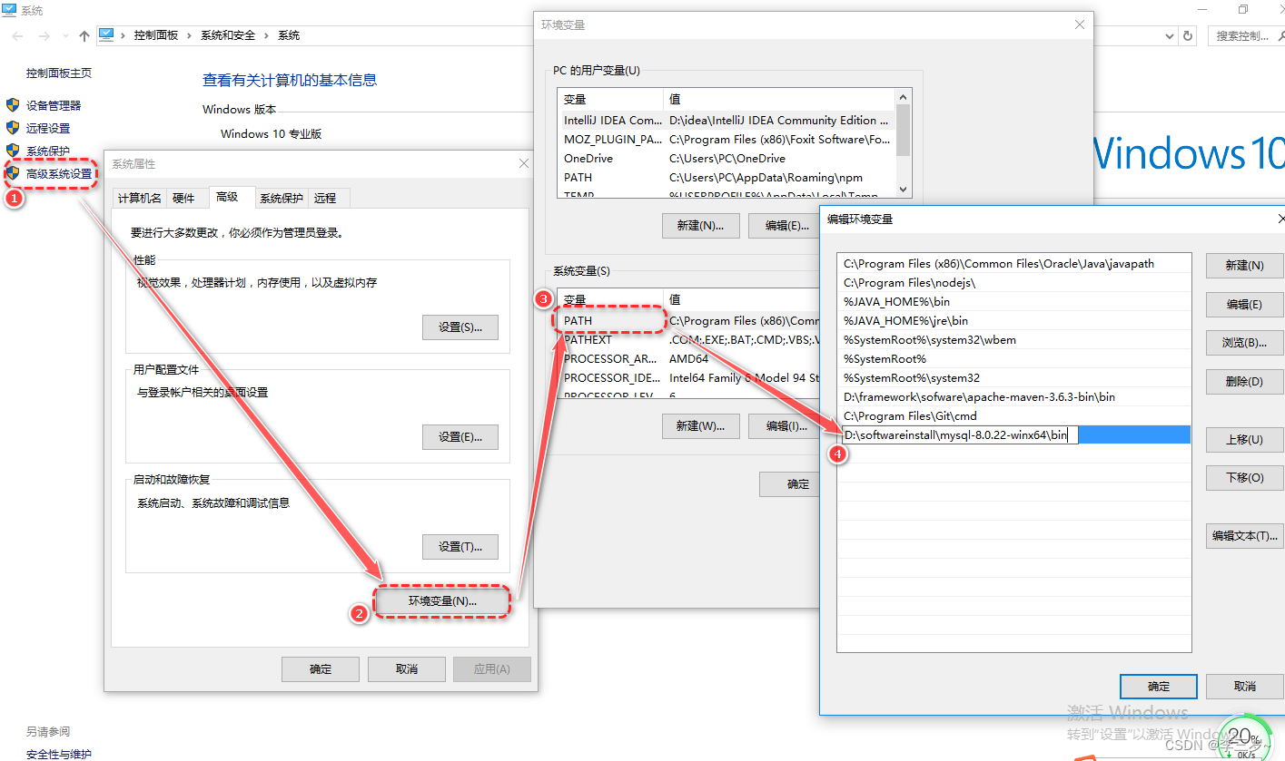Click 确定 in 编辑环境变量 dialog
This screenshot has height=761, width=1285.
[1159, 686]
